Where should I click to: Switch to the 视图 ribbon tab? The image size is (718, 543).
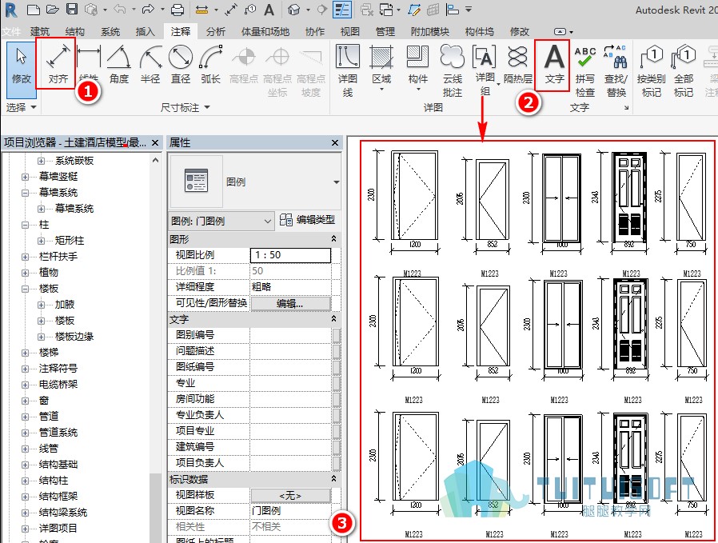click(350, 32)
